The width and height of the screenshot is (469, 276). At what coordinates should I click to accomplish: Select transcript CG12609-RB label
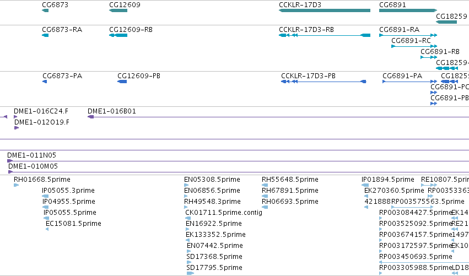(x=131, y=30)
